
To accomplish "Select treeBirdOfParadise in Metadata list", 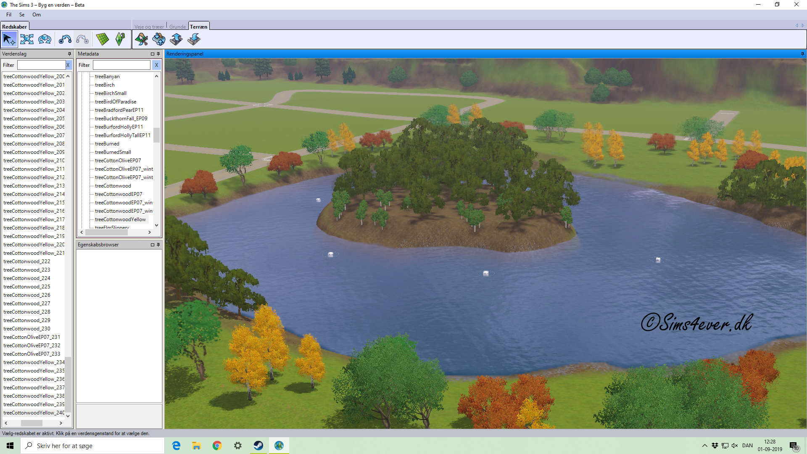I will click(x=116, y=102).
